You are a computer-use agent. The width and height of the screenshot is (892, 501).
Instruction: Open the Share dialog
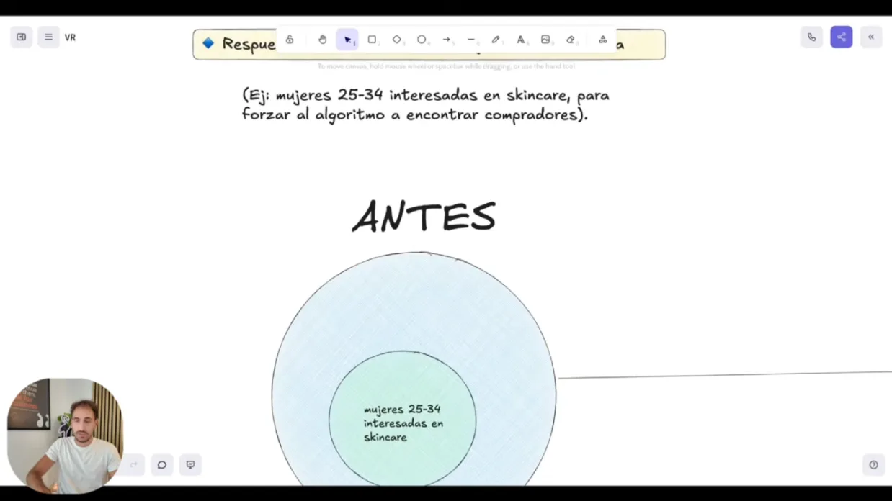[842, 37]
